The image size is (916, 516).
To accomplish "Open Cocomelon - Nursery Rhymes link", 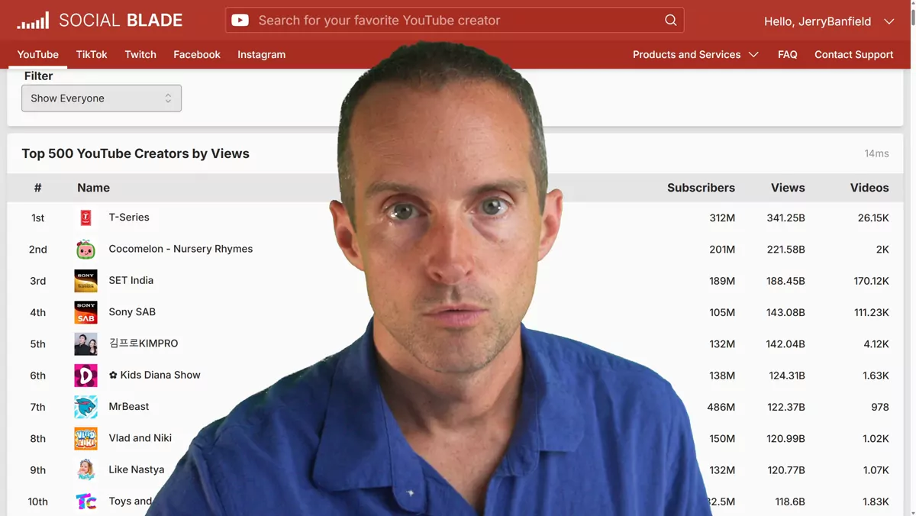I will coord(181,249).
